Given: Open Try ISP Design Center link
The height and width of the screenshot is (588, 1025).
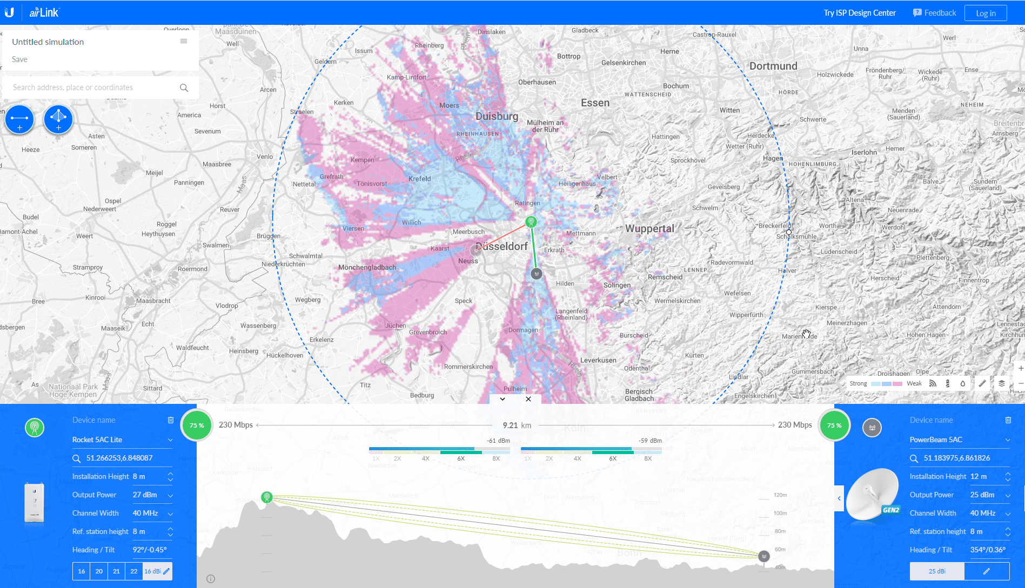Looking at the screenshot, I should coord(860,13).
